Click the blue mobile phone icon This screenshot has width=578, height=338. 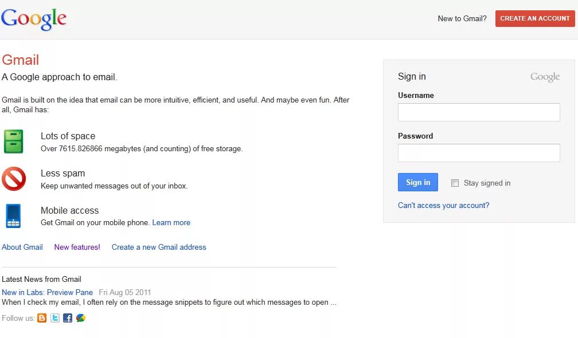(x=13, y=216)
